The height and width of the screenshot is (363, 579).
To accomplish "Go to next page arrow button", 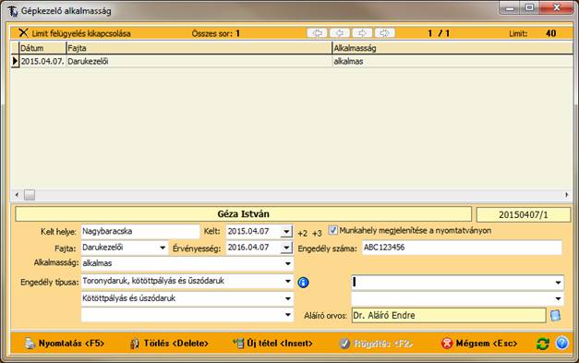I will click(362, 33).
